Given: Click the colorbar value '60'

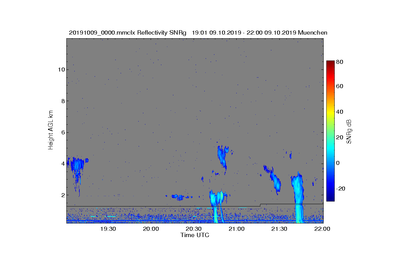Looking at the screenshot, I should [x=340, y=86].
